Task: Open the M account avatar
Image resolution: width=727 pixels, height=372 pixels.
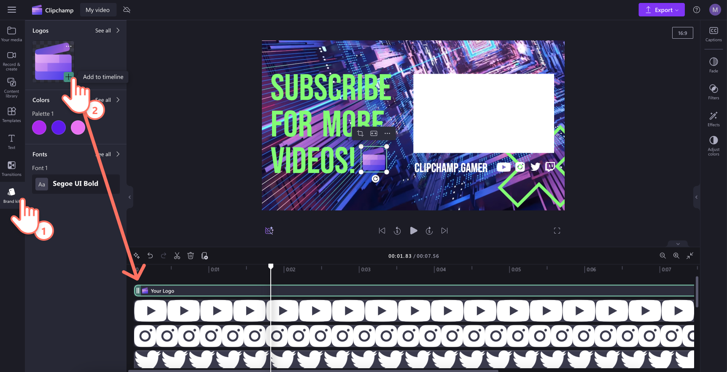Action: 715,10
